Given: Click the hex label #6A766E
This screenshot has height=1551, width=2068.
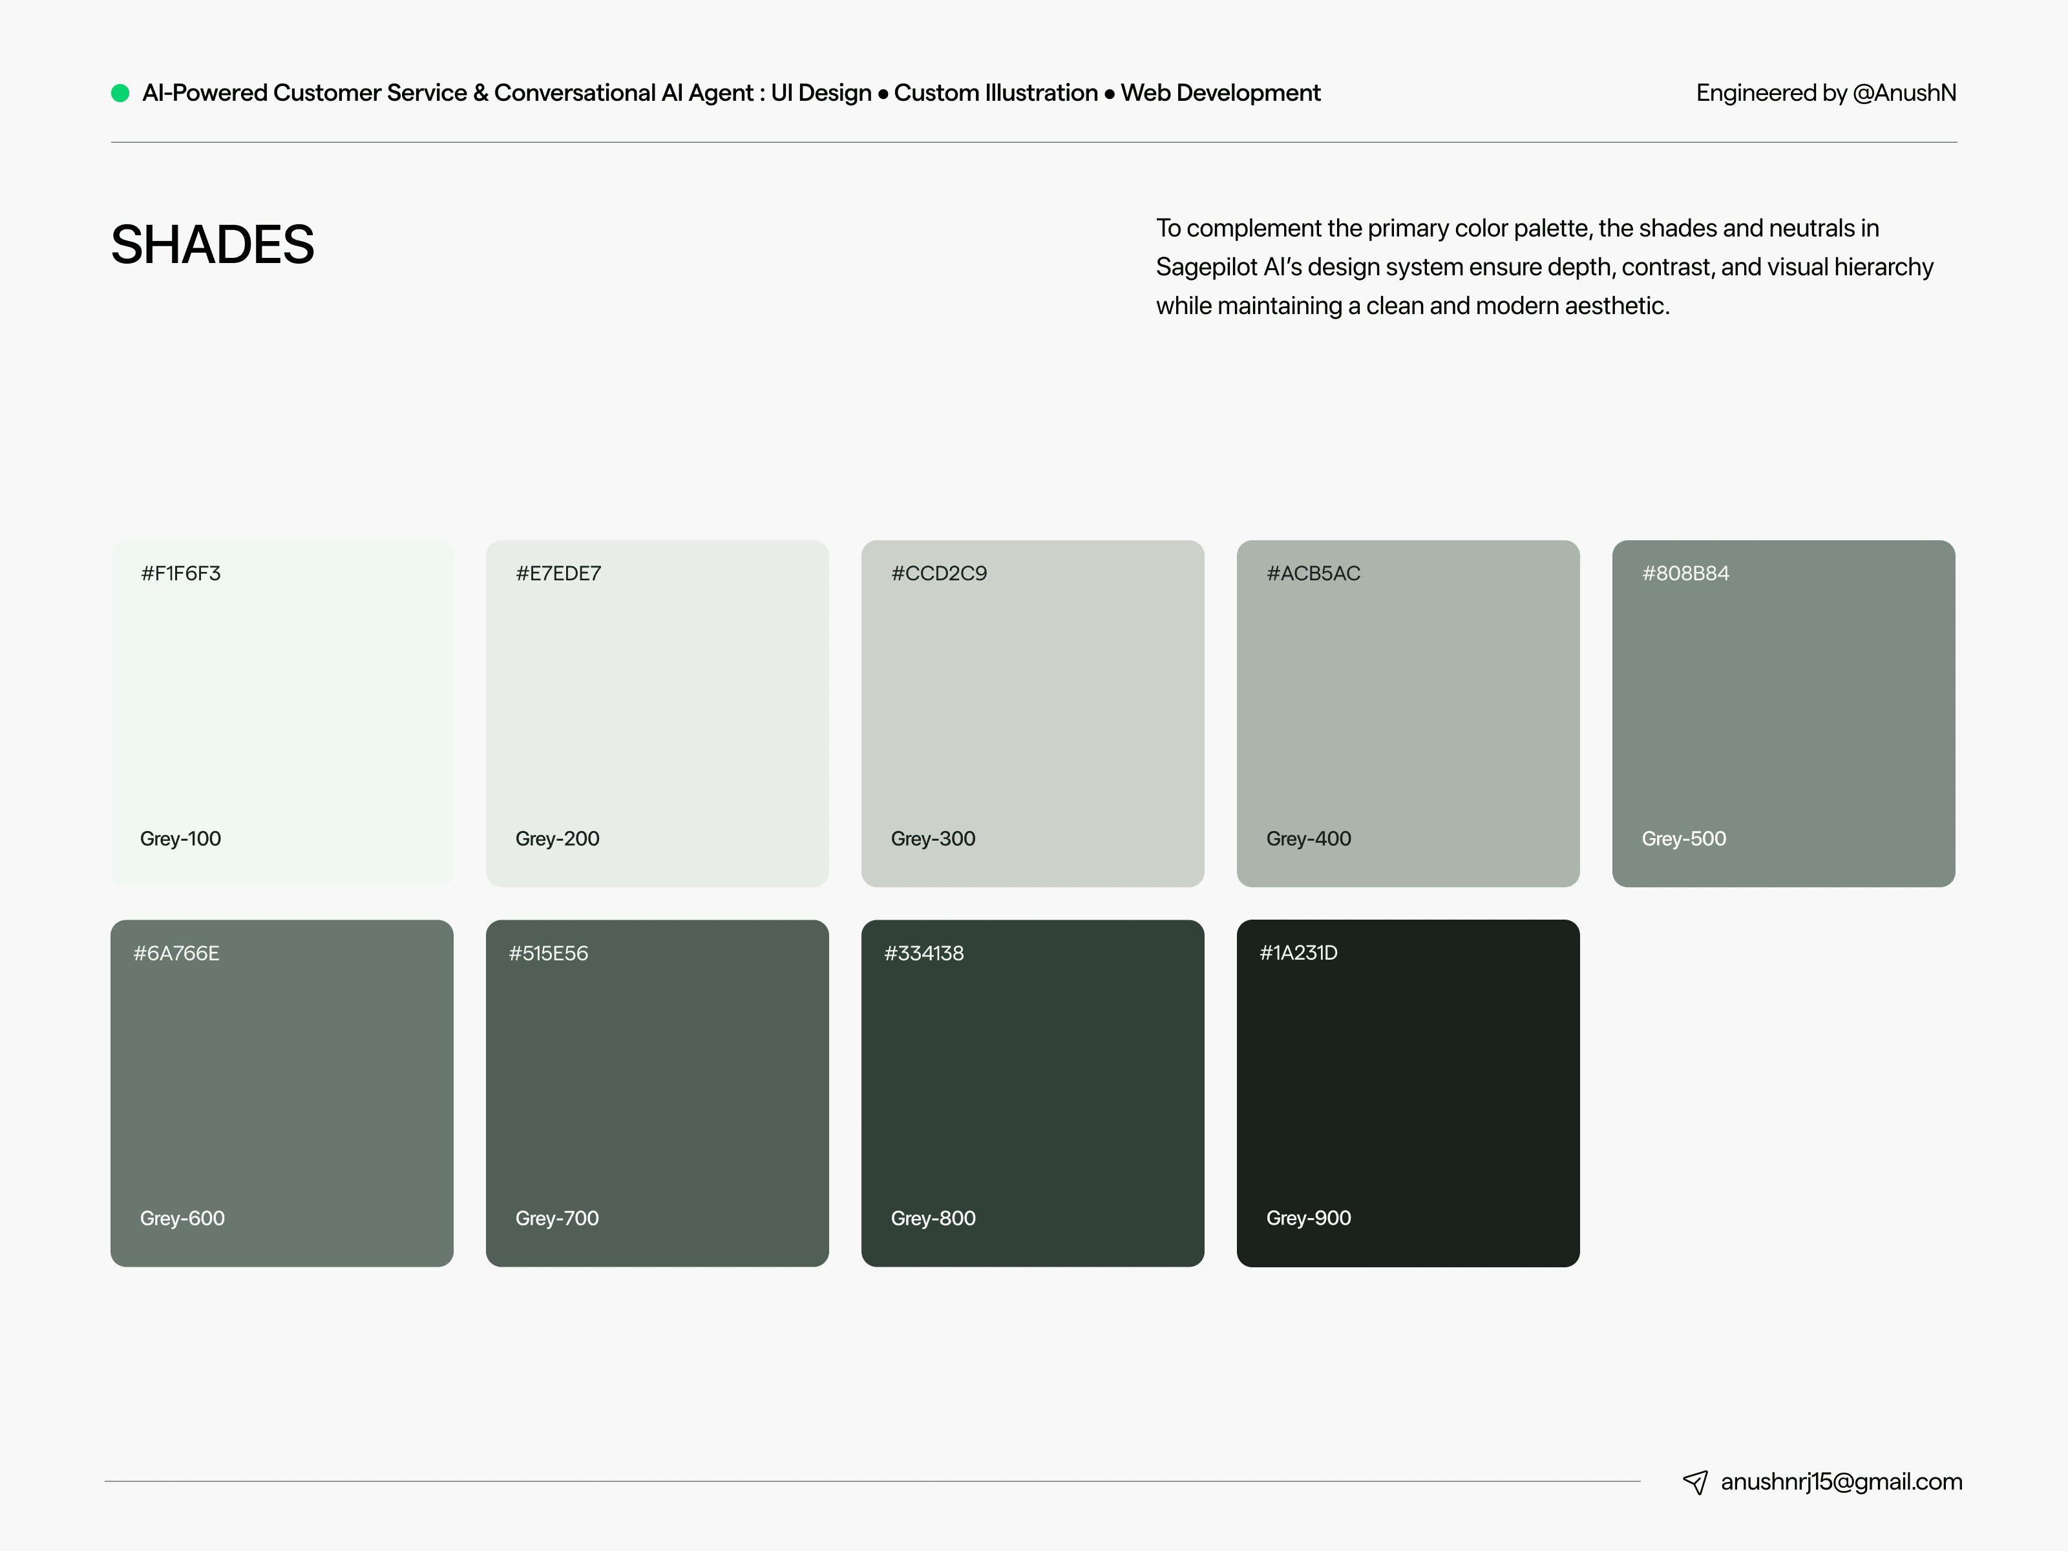Looking at the screenshot, I should [x=176, y=953].
